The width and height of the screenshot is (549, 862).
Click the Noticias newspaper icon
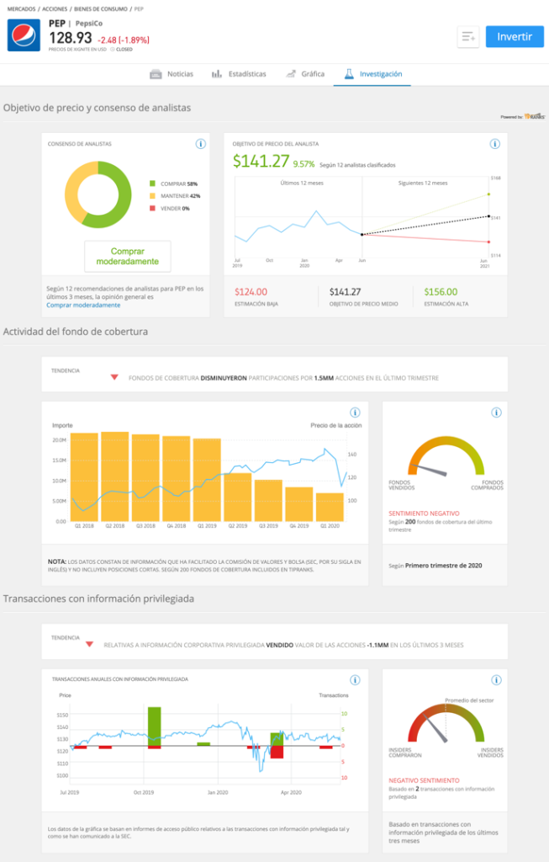[x=156, y=74]
